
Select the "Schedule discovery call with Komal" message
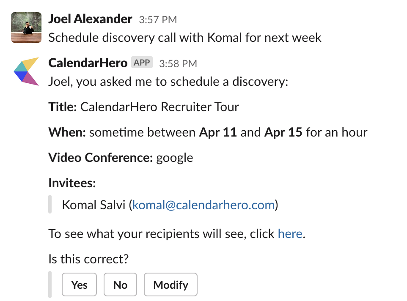tap(185, 38)
